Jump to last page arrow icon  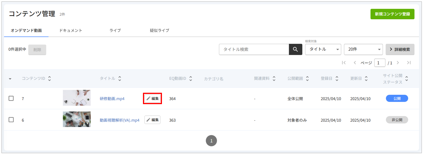[409, 63]
